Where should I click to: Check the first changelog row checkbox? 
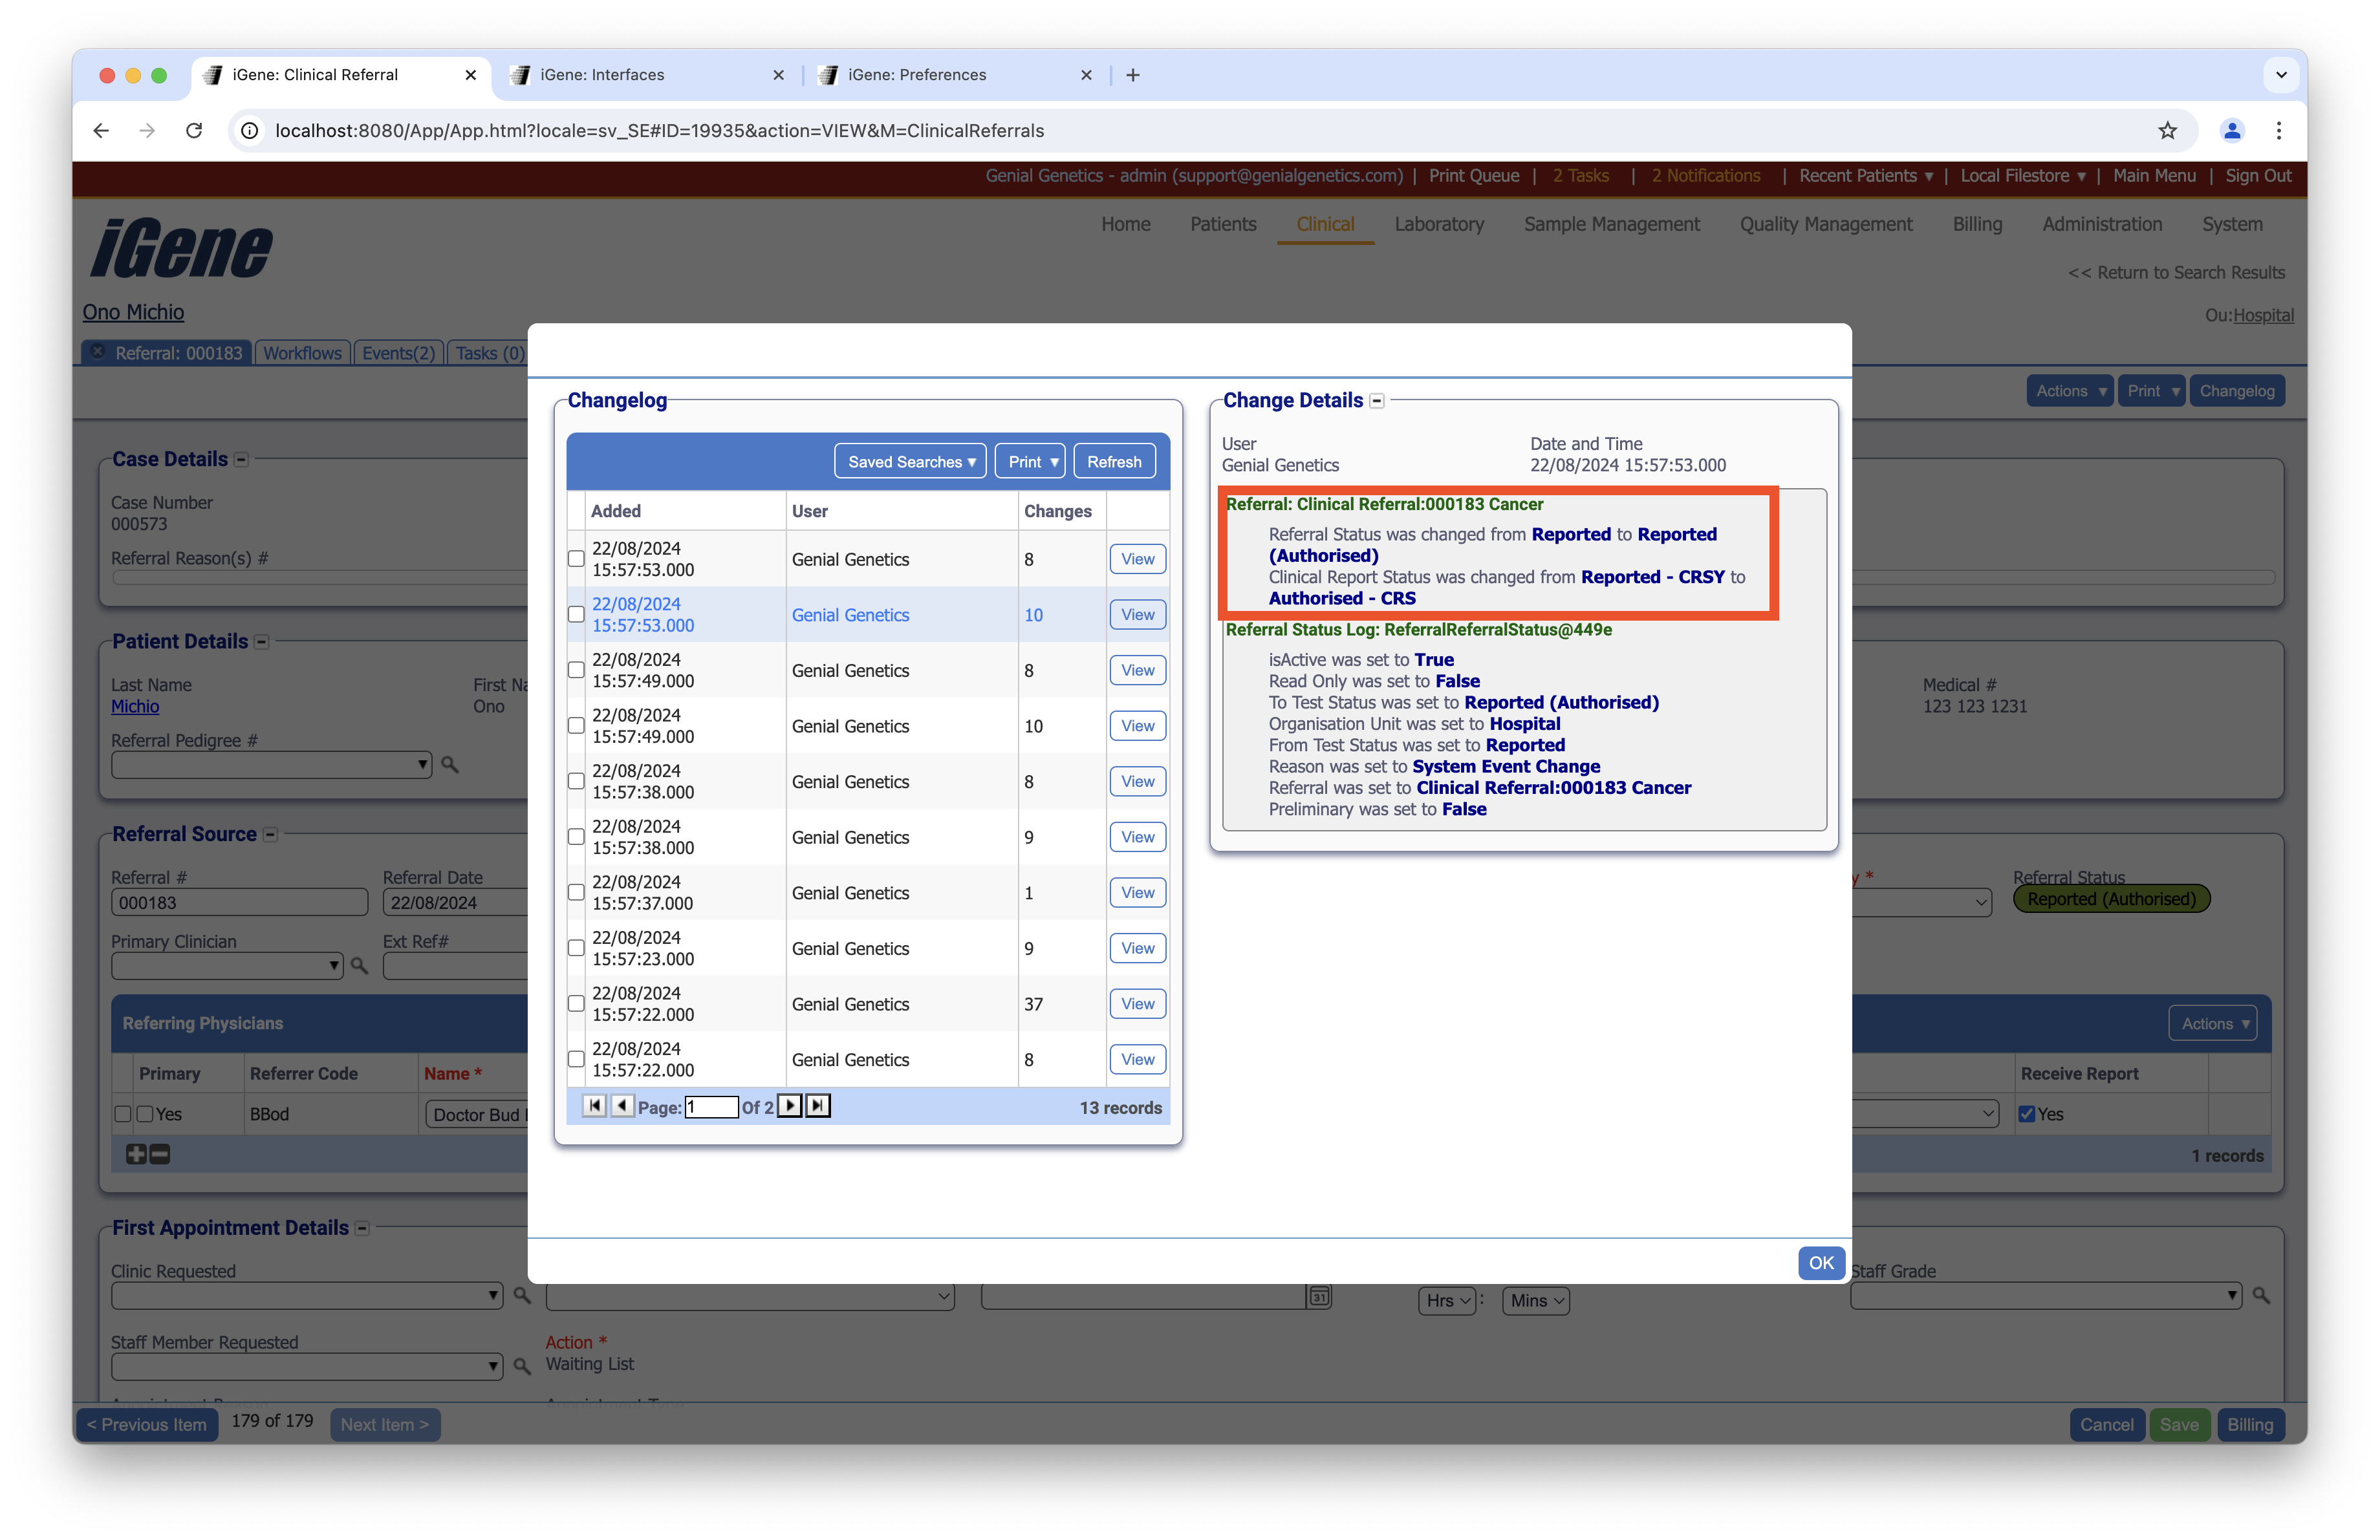(576, 559)
